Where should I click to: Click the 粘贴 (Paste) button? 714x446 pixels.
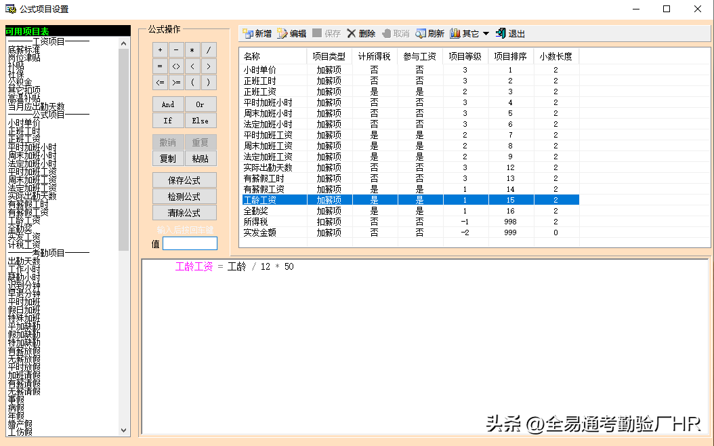pos(201,159)
